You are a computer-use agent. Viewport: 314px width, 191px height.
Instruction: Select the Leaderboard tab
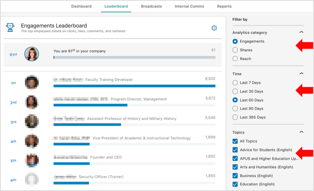116,6
